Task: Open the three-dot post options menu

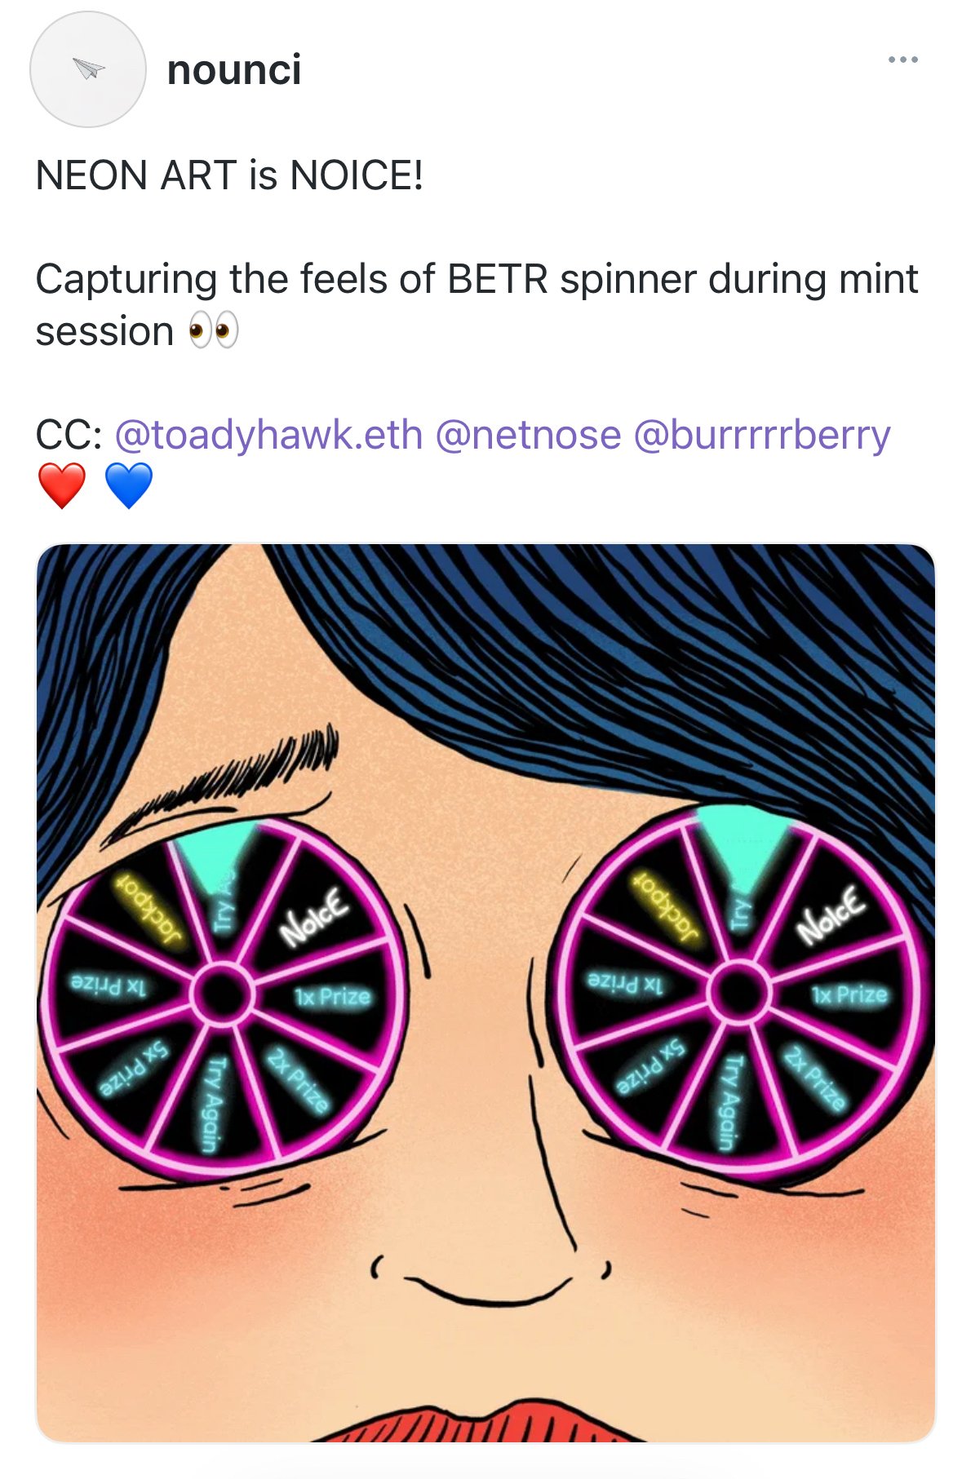Action: (x=902, y=60)
